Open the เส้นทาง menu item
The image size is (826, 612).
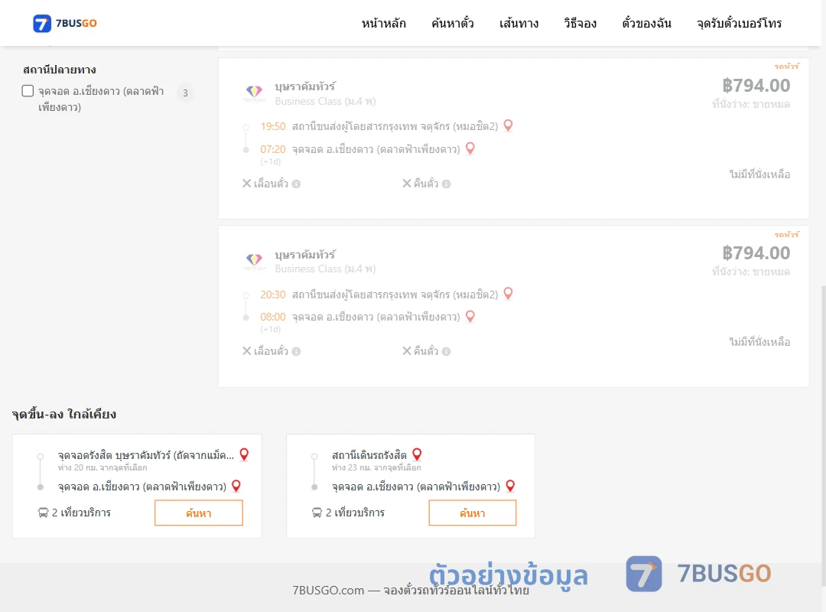519,23
